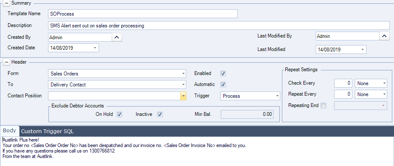Click the Repeat Settings group label
The image size is (394, 166).
point(301,70)
